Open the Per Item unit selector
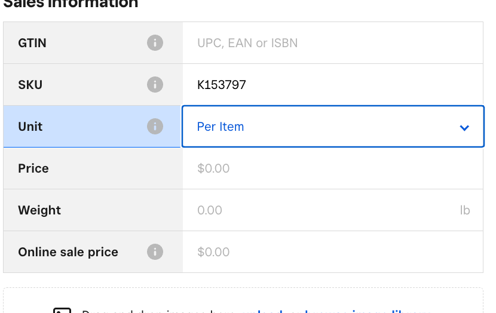The image size is (496, 313). click(x=323, y=127)
